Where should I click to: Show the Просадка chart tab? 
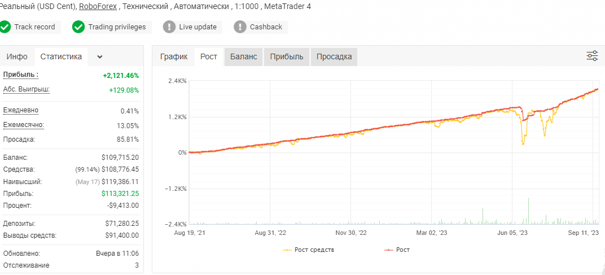[334, 57]
